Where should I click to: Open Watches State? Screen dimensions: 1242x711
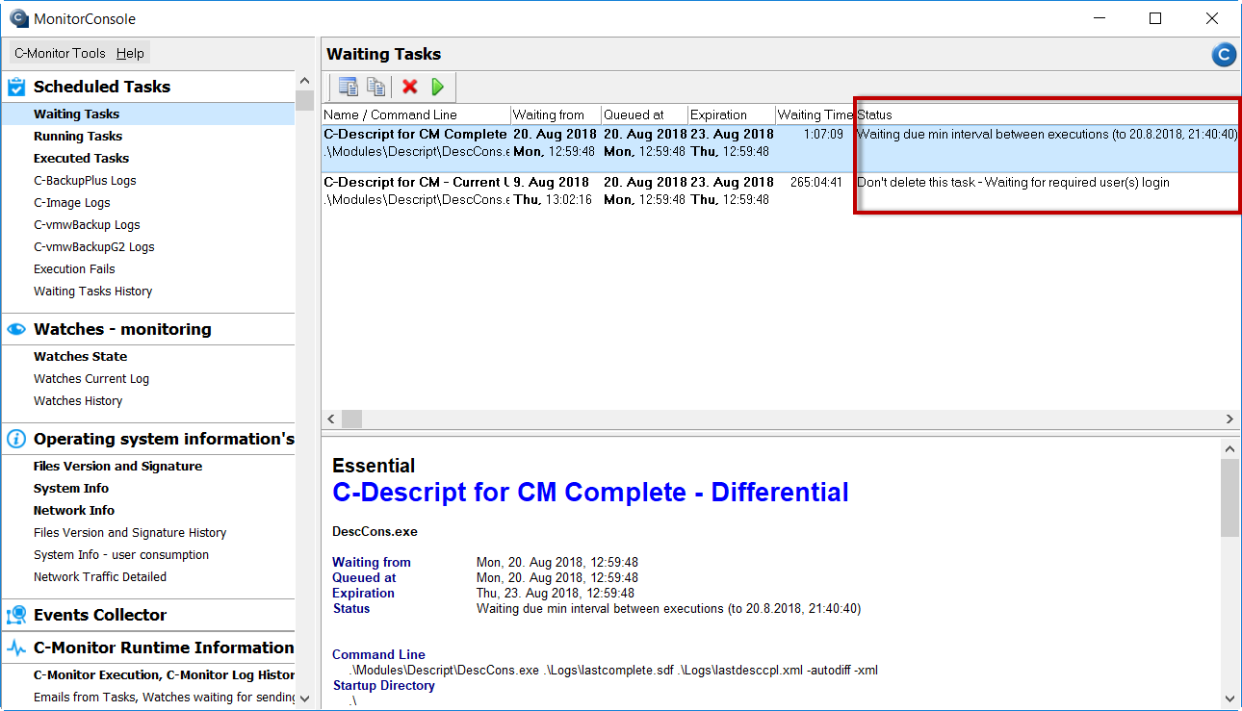[x=80, y=357]
